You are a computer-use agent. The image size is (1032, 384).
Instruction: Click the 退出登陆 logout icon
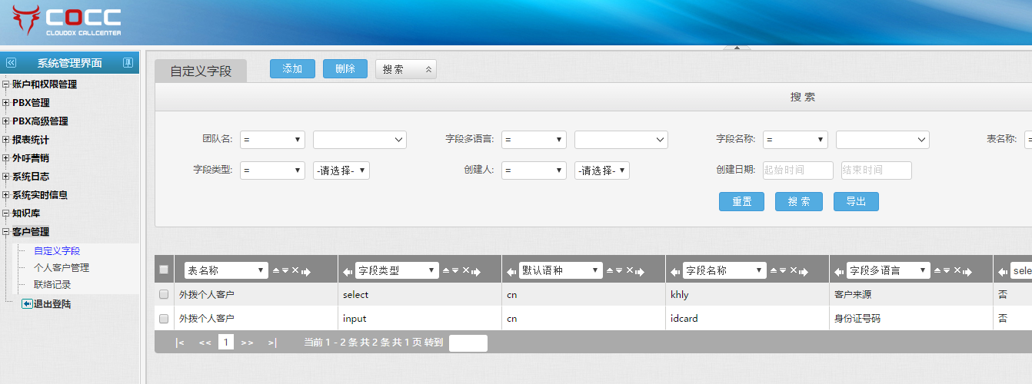pos(27,304)
